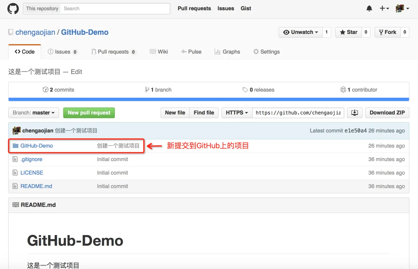This screenshot has height=269, width=418.
Task: Open README.md row Initial commit message
Action: 113,186
